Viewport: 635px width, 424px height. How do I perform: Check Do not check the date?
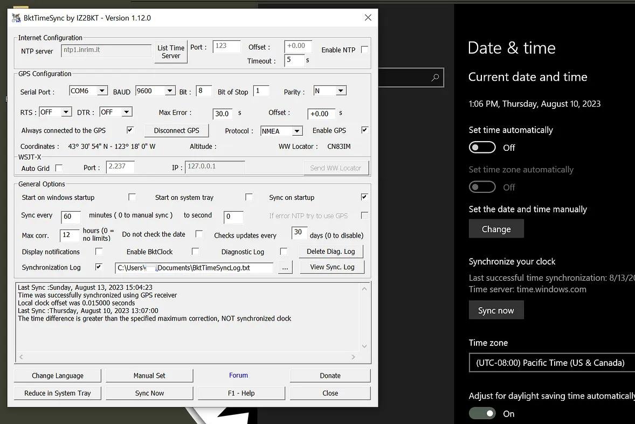tap(199, 234)
